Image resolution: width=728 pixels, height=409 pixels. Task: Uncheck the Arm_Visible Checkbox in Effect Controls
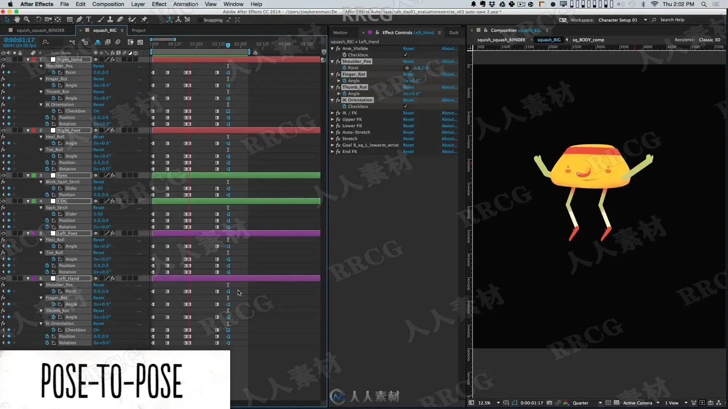[x=405, y=55]
